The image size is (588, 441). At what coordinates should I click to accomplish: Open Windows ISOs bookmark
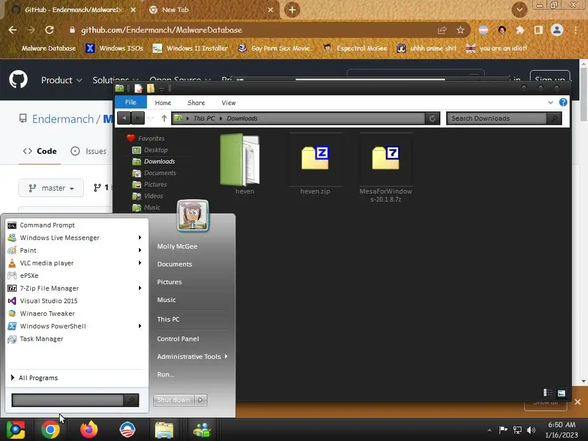click(x=115, y=48)
